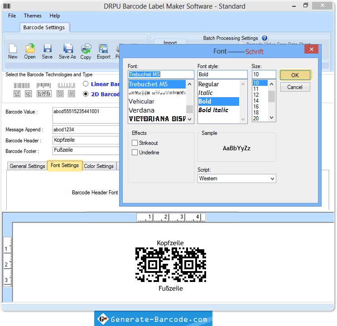Close the Font dialog with red X
Screen dimensions: 337x326
312,49
